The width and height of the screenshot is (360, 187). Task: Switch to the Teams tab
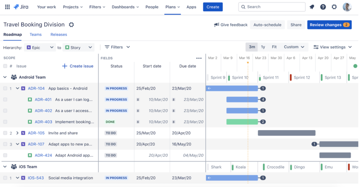(36, 35)
